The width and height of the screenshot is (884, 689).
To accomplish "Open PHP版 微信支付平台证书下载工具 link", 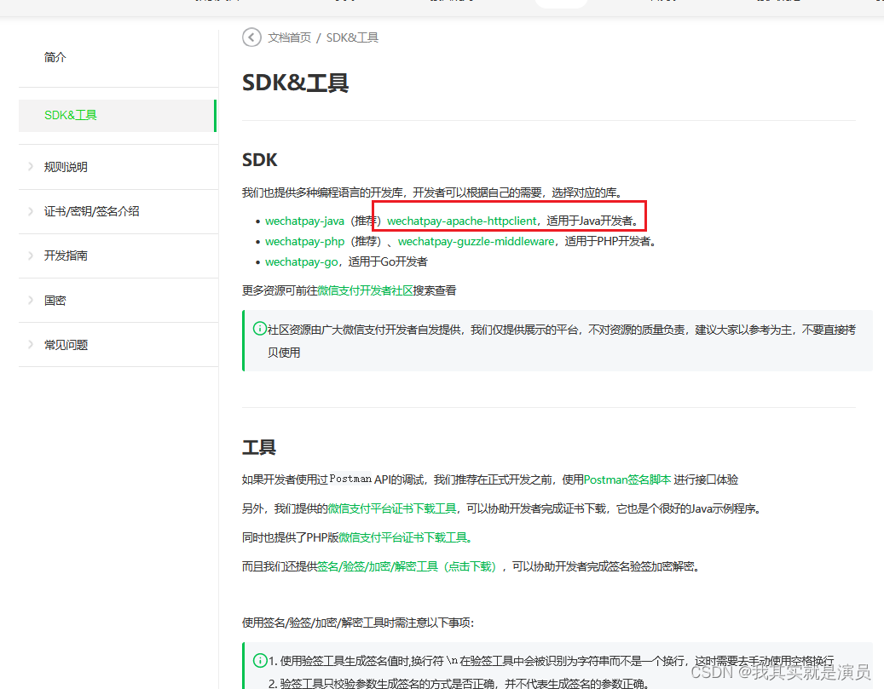I will click(x=403, y=537).
